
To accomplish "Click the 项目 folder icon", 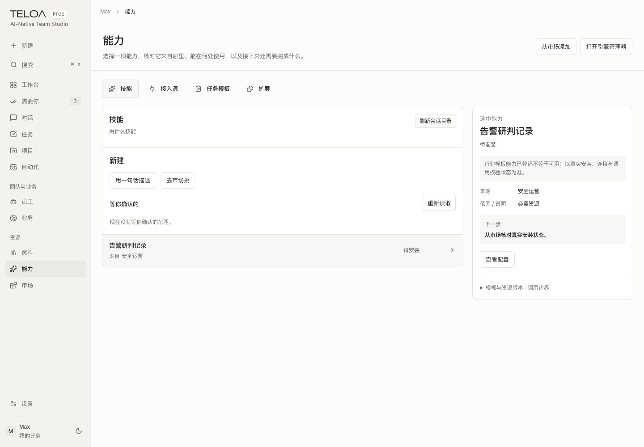I will 13,151.
